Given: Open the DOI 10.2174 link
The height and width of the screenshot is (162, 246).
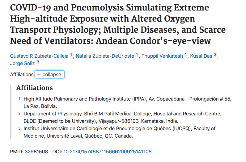Looking at the screenshot, I should (x=108, y=152).
